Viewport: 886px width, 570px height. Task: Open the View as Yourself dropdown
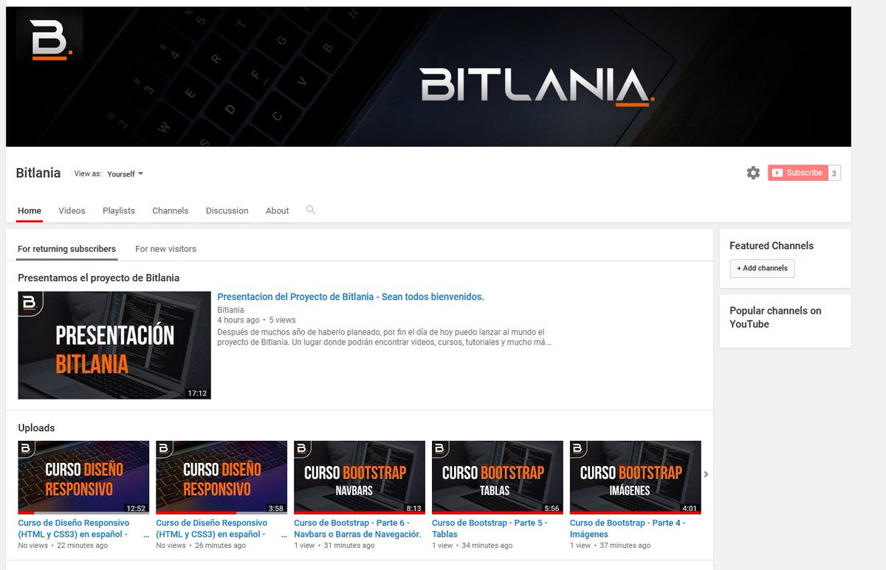125,174
